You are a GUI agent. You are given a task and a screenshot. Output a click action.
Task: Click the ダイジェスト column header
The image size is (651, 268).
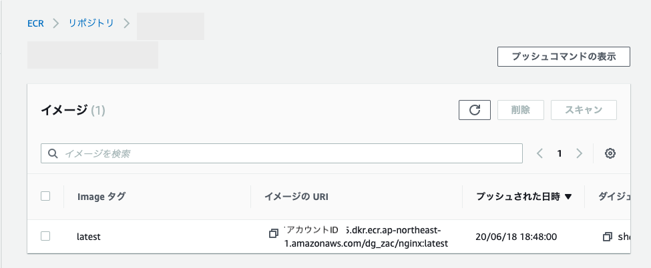tap(614, 197)
